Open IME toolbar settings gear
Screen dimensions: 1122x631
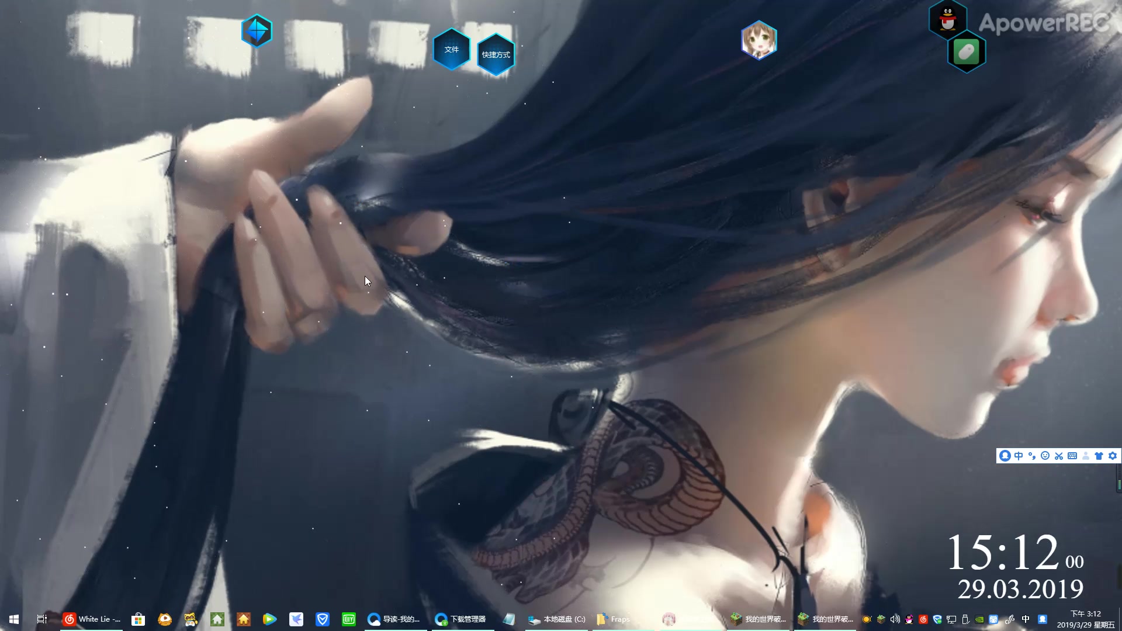[x=1113, y=456]
